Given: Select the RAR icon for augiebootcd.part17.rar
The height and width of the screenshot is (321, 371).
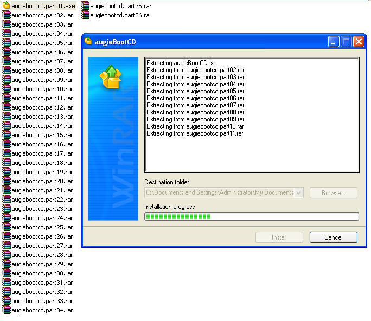Looking at the screenshot, I should (7, 153).
